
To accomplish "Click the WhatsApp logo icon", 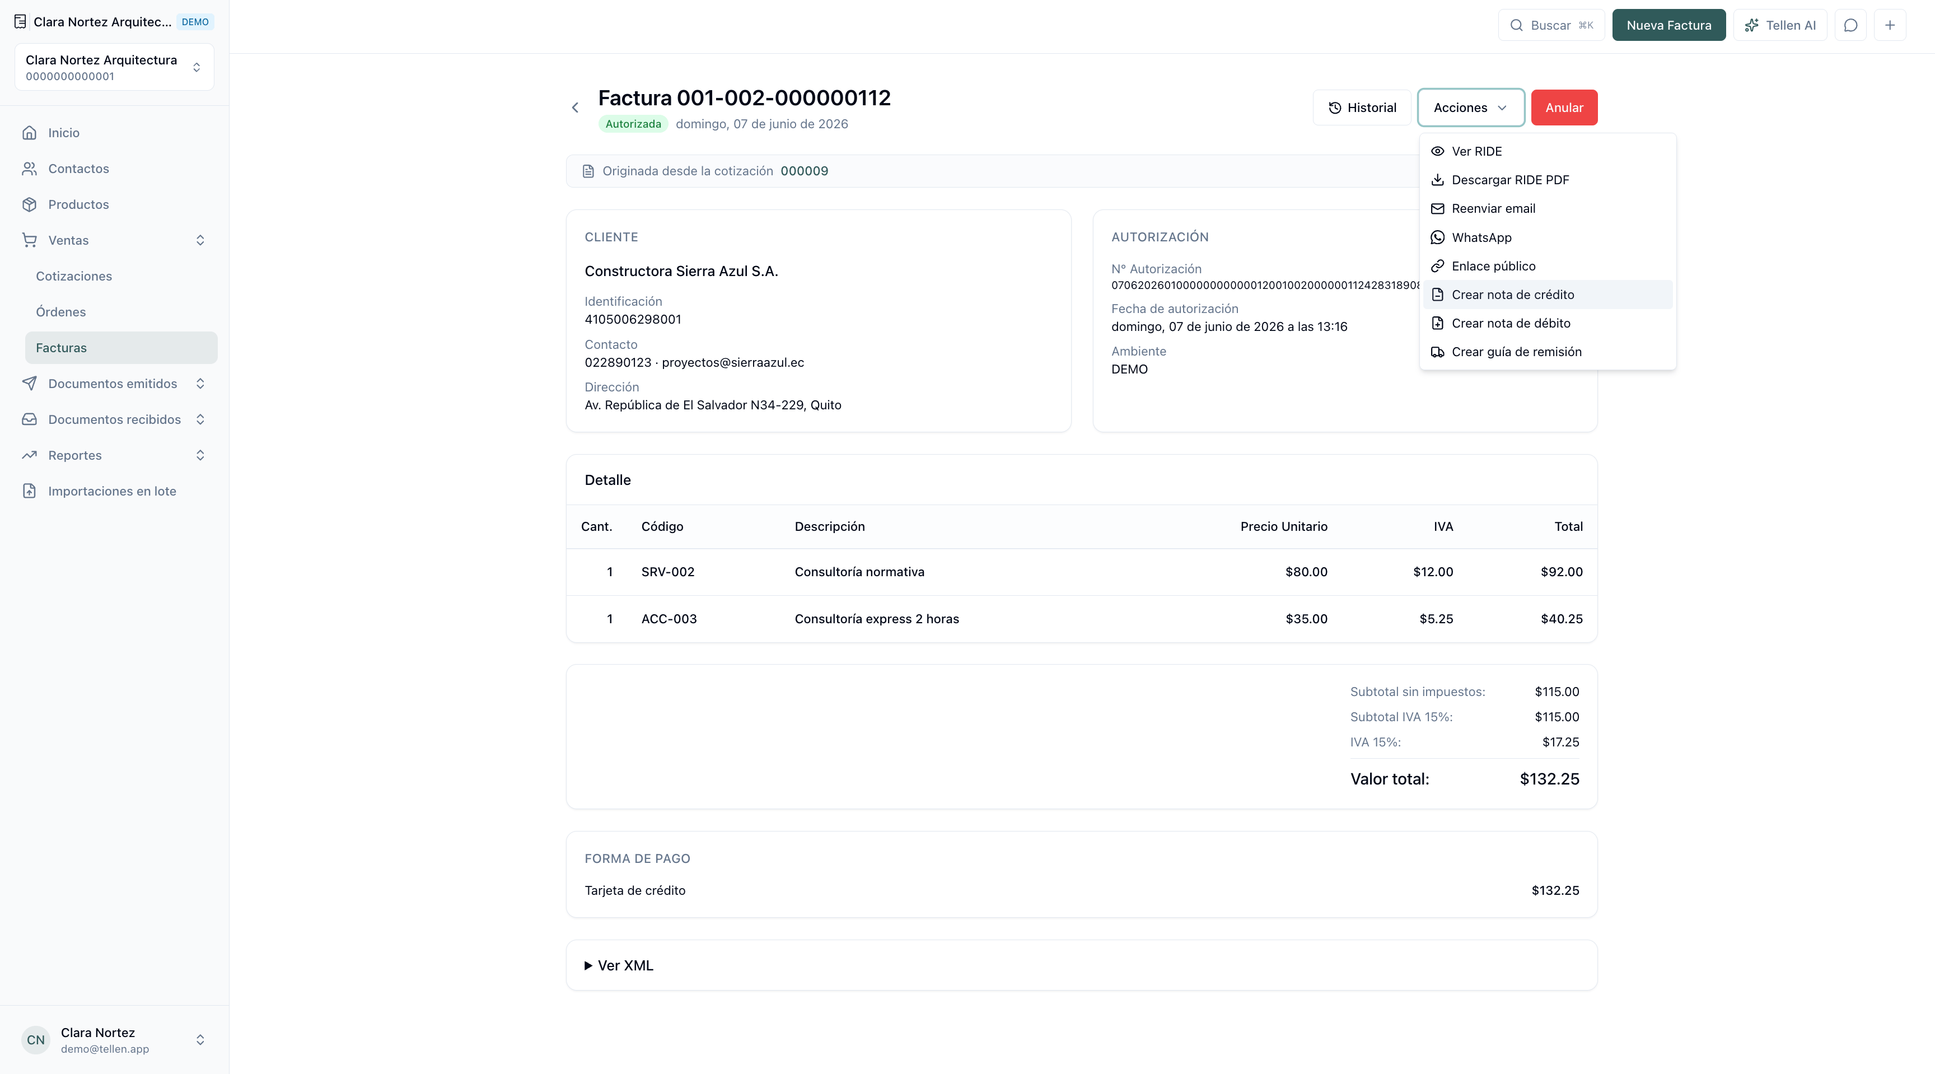I will [x=1438, y=237].
